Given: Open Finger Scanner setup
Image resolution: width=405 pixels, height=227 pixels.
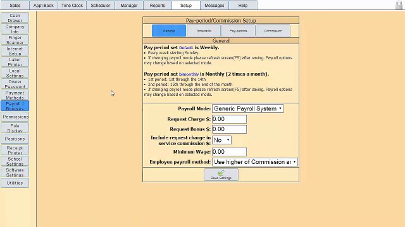Looking at the screenshot, I should (x=15, y=40).
